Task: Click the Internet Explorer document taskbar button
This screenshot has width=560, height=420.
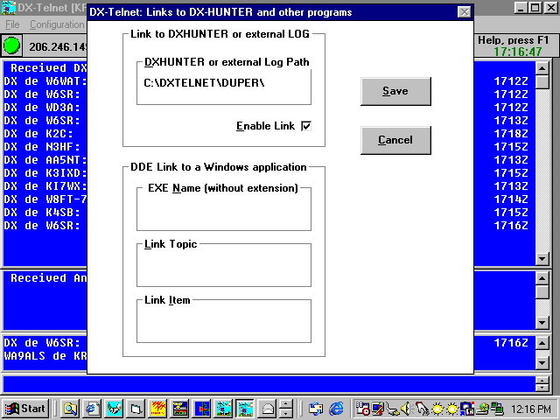Action: point(93,409)
